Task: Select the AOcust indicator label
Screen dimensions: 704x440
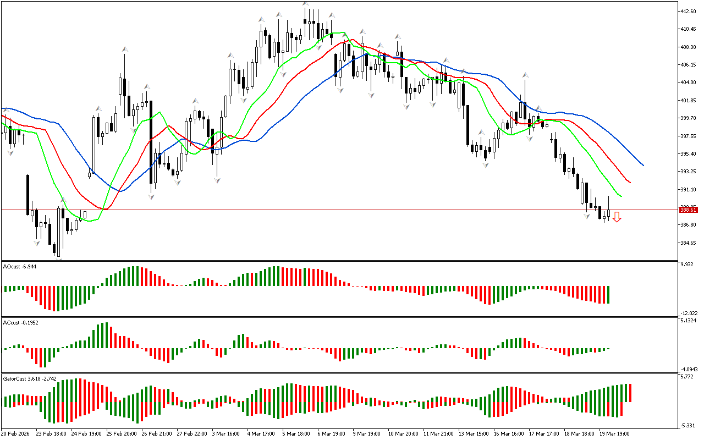Action: pyautogui.click(x=20, y=266)
